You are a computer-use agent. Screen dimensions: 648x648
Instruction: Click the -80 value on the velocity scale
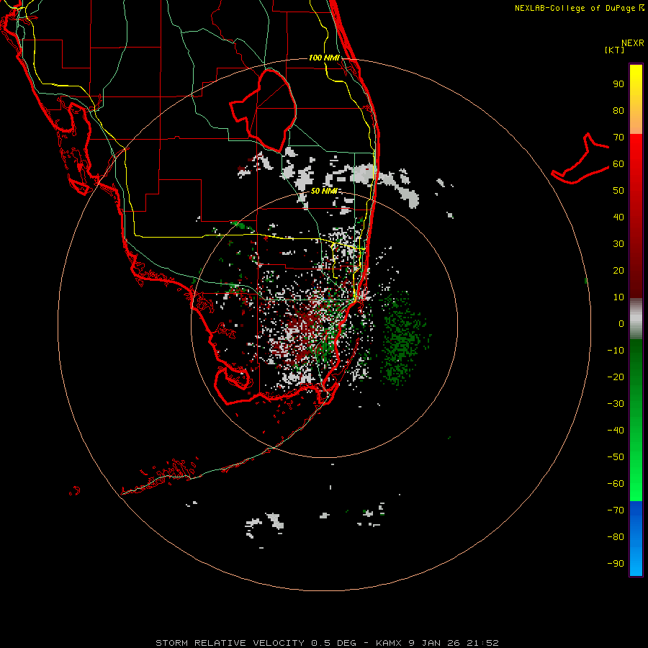pyautogui.click(x=616, y=537)
